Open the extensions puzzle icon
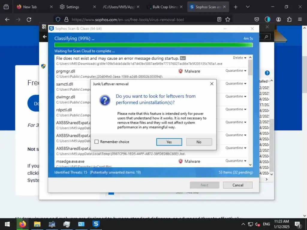 pyautogui.click(x=289, y=19)
